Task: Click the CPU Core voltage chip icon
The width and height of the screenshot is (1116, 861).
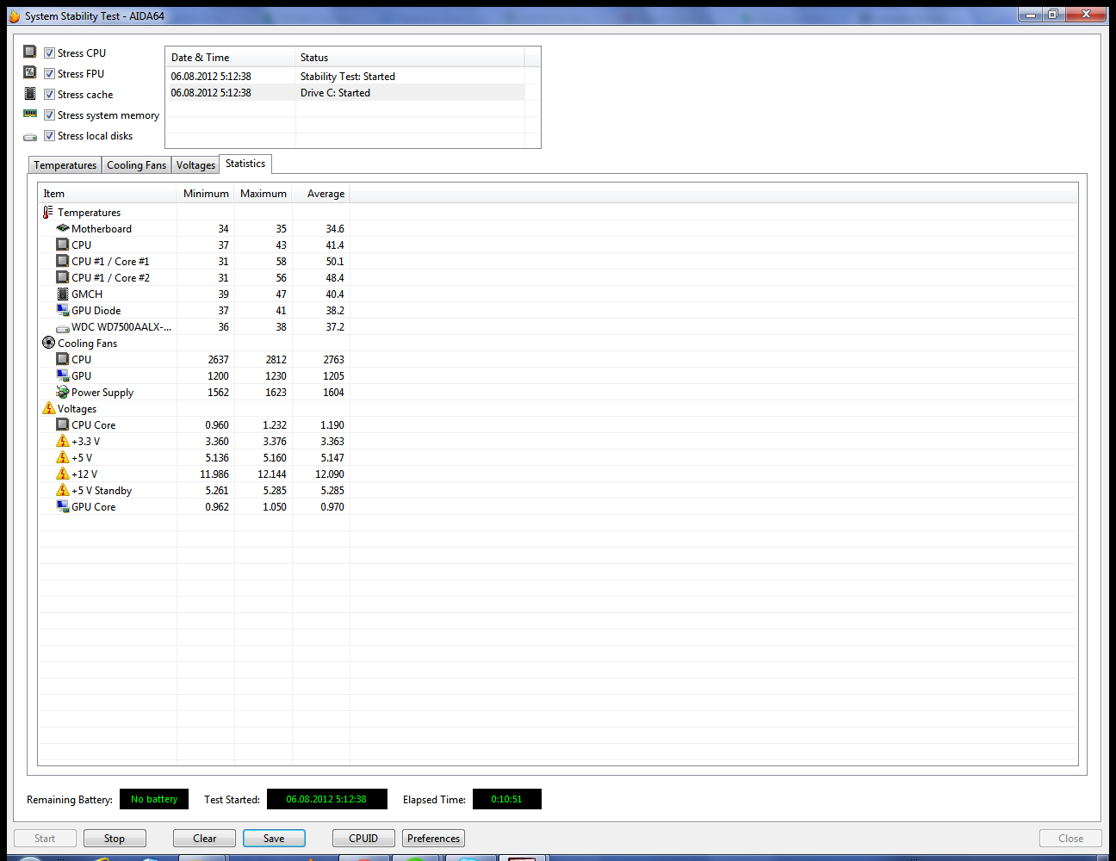Action: tap(63, 424)
